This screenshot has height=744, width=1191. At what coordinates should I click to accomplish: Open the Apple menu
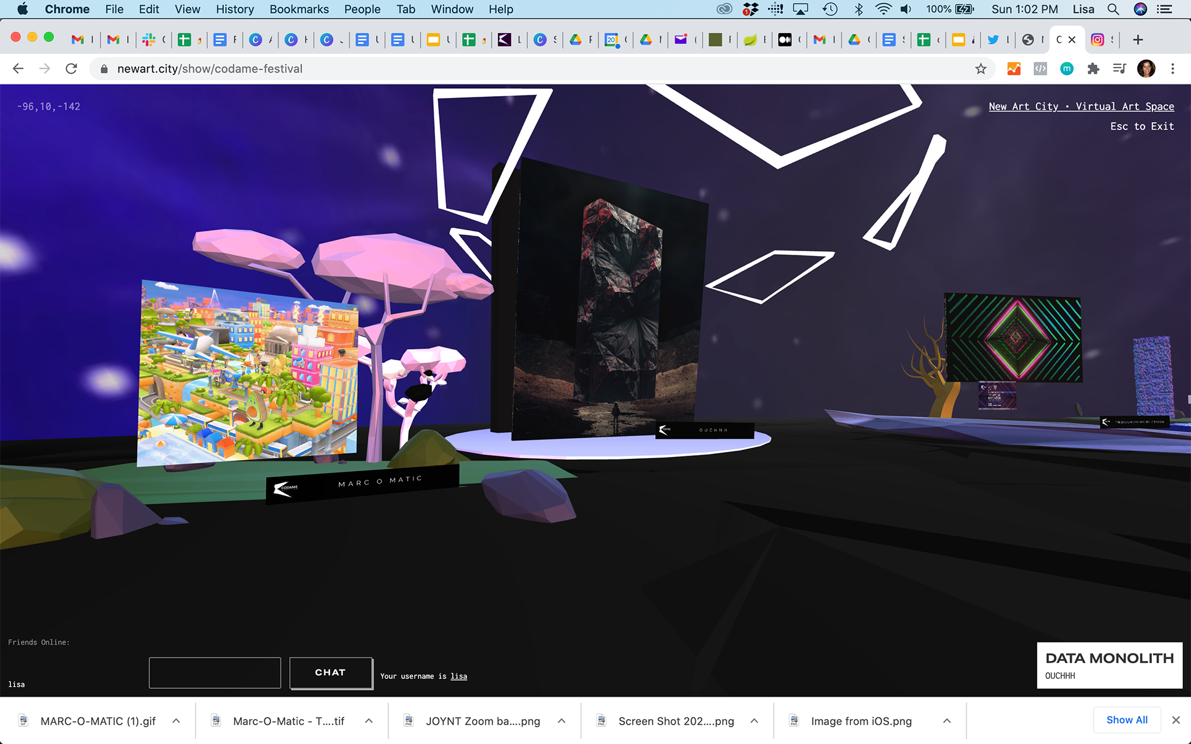(x=22, y=9)
